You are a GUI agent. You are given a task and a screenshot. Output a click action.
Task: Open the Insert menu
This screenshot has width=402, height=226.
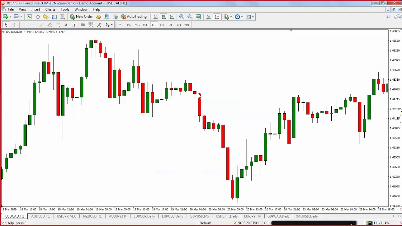[35, 9]
